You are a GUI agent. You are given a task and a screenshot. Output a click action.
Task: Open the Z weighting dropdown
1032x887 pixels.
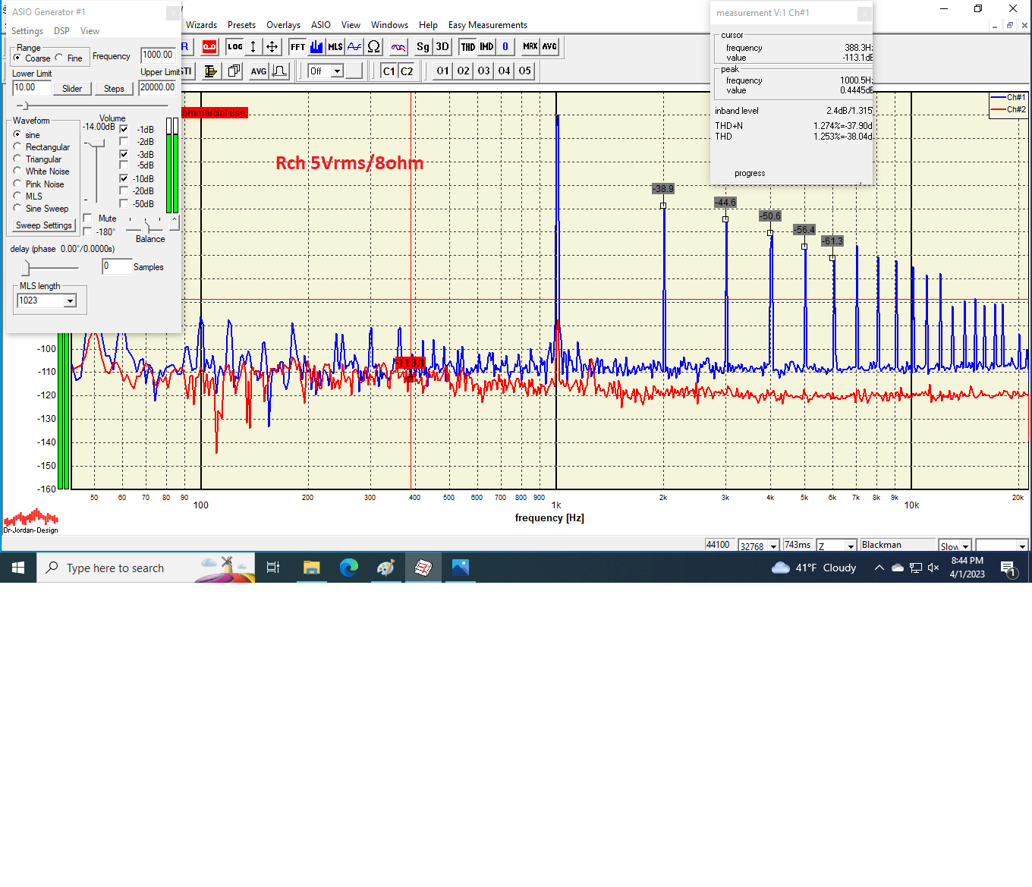click(851, 546)
